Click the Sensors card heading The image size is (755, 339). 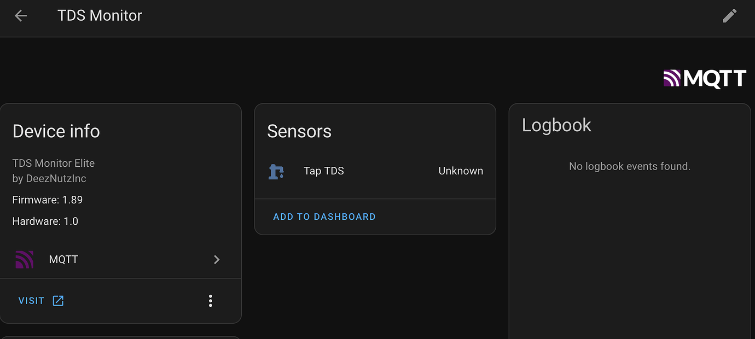click(x=299, y=131)
